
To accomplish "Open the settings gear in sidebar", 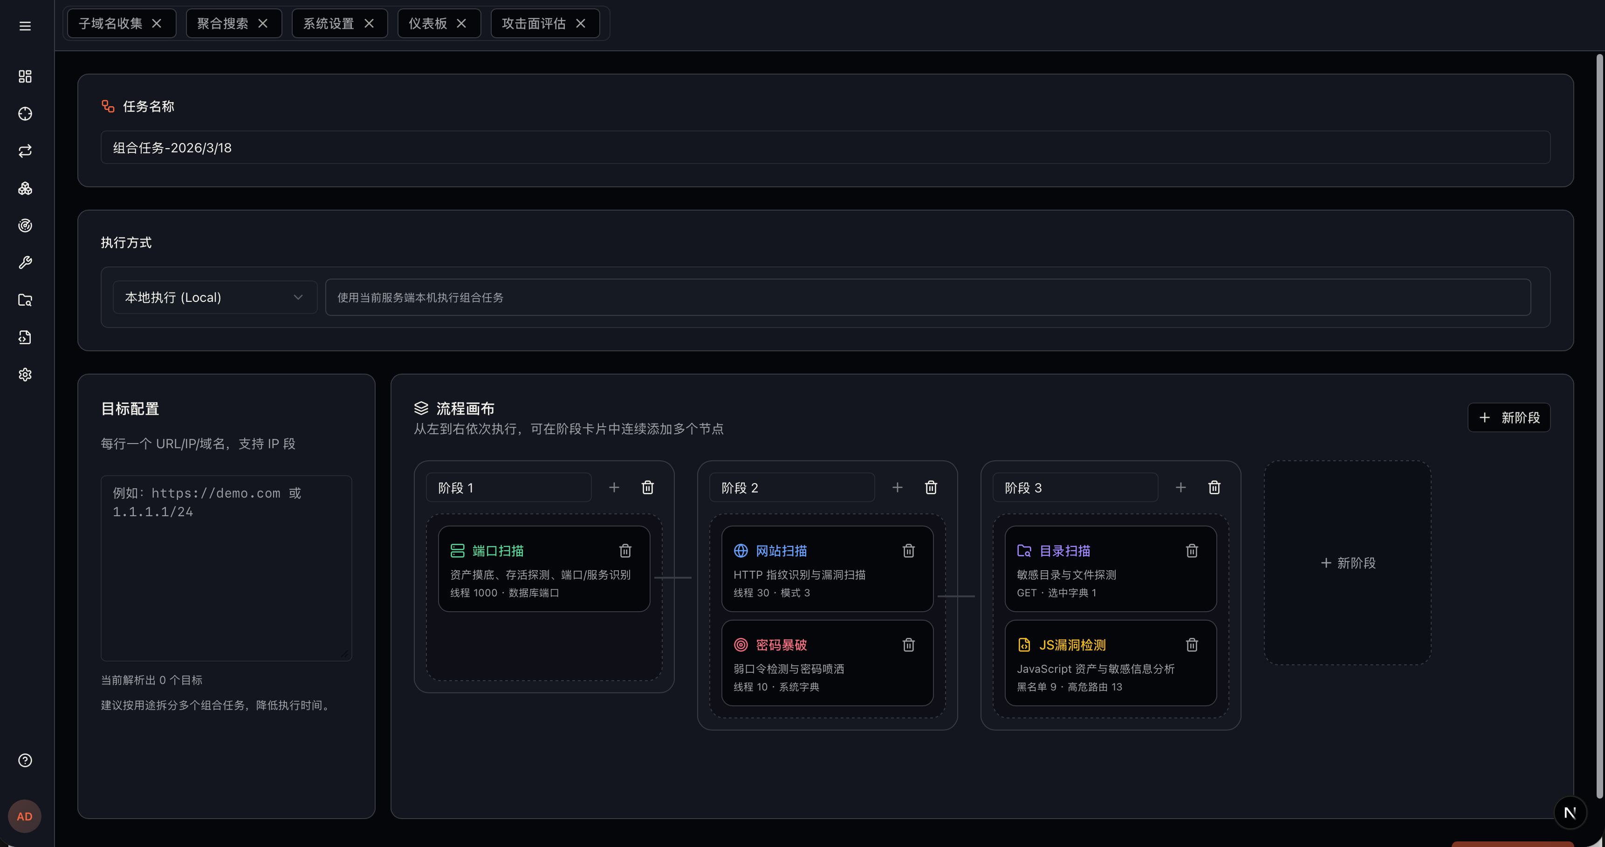I will click(x=25, y=374).
